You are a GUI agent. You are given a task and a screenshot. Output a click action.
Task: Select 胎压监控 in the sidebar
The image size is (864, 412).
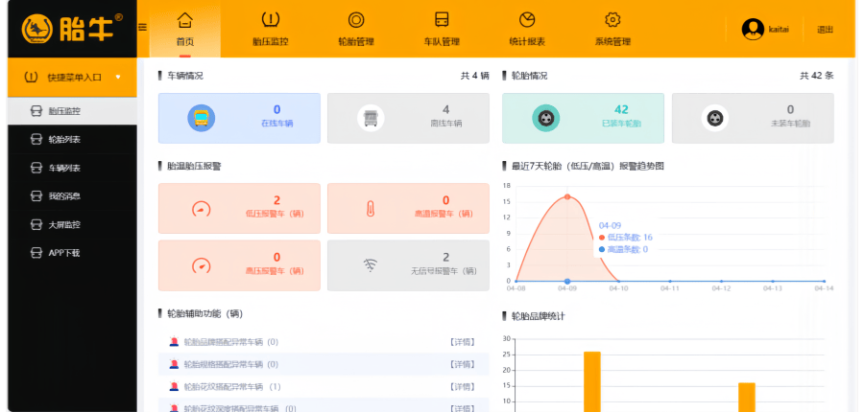[x=64, y=111]
